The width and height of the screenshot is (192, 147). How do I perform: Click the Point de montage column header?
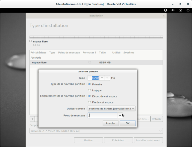click(69, 53)
